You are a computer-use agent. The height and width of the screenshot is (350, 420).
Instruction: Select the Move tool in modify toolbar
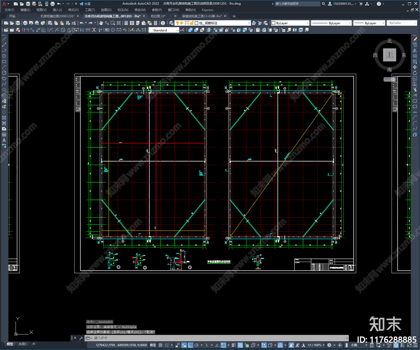point(415,67)
